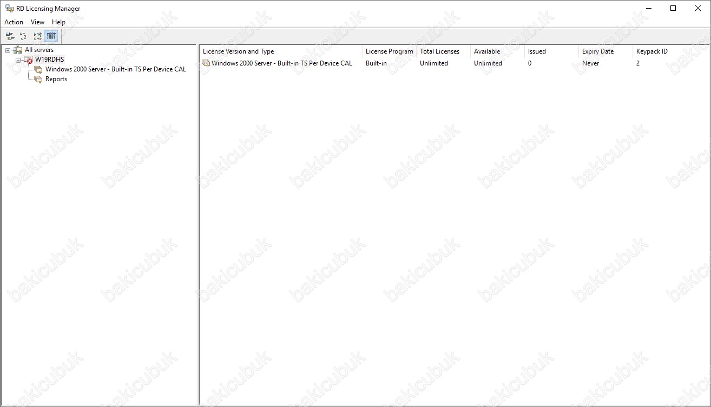Select the Details view toolbar icon
Viewport: 711px width, 407px height.
point(51,36)
